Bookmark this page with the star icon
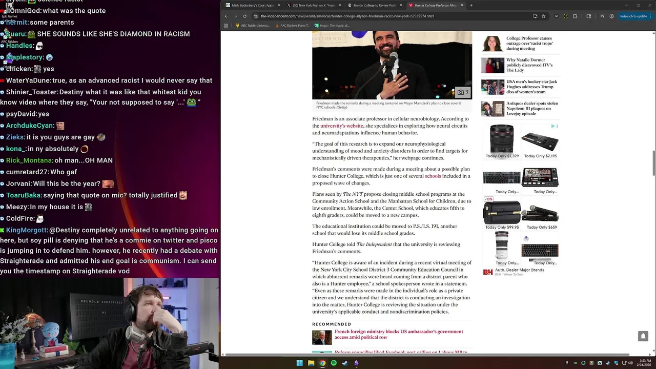 coord(543,16)
